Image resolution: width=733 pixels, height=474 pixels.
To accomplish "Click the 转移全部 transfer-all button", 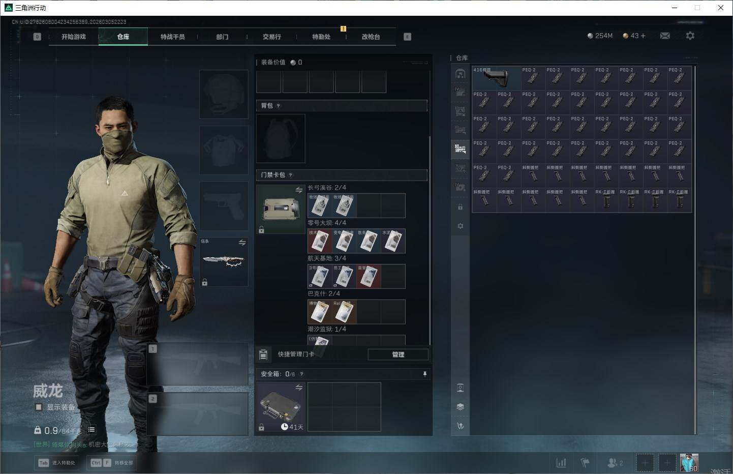I will click(112, 462).
